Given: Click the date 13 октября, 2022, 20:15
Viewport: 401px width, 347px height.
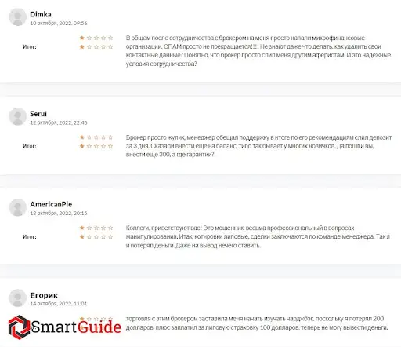Looking at the screenshot, I should click(x=59, y=213).
